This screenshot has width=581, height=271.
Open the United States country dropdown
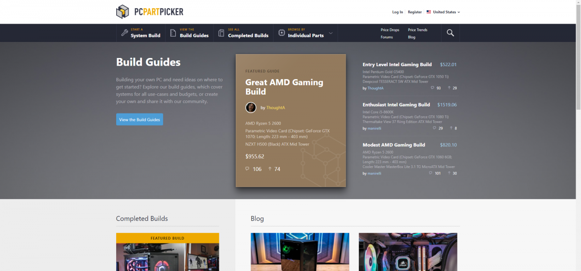(x=443, y=12)
